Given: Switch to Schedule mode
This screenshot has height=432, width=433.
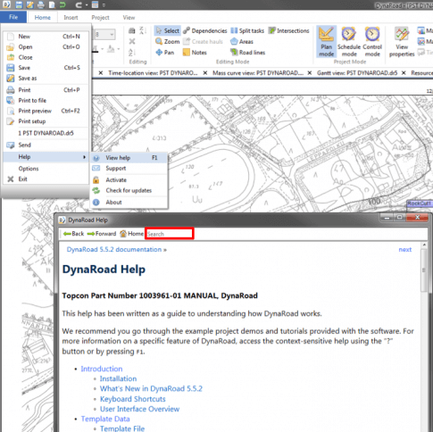Looking at the screenshot, I should click(x=349, y=42).
